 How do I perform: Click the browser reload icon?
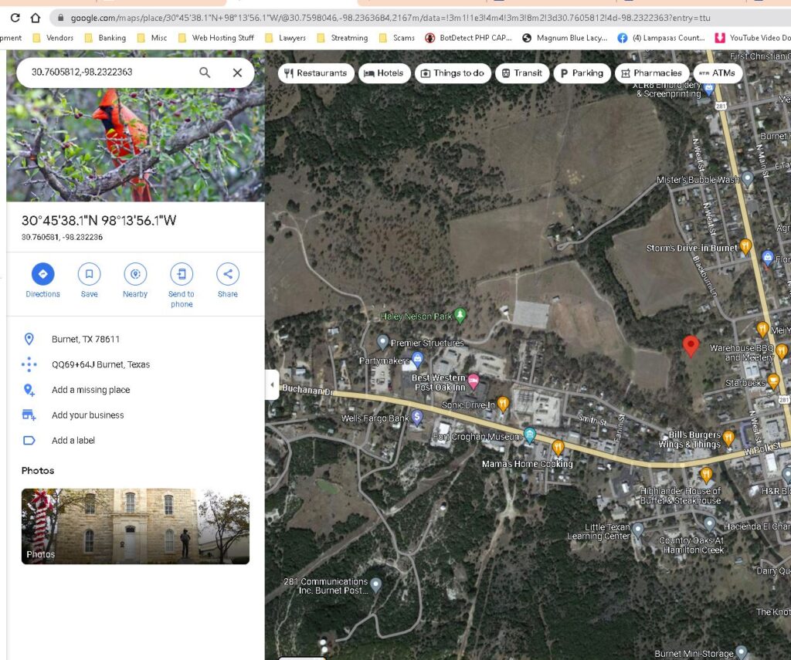[x=15, y=19]
